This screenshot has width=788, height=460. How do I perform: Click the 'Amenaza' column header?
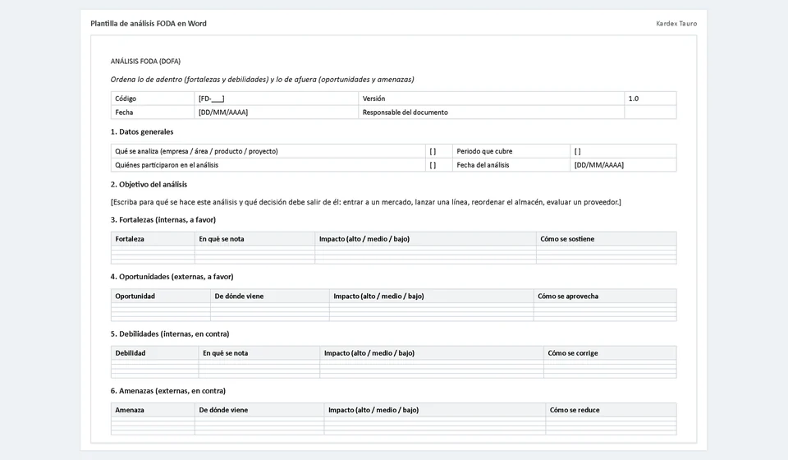pos(153,410)
